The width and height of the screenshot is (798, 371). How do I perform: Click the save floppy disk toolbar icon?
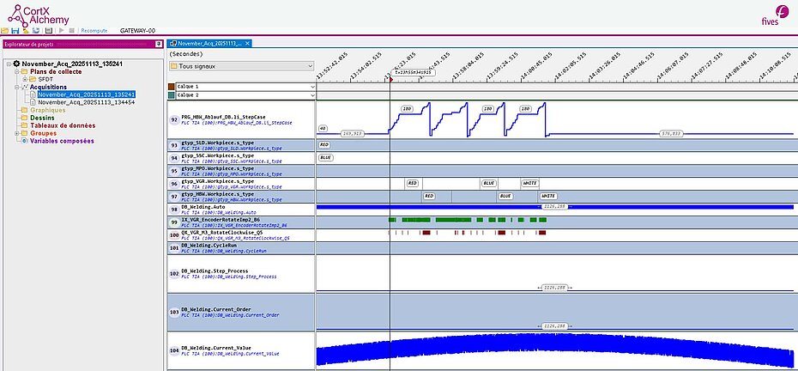pos(16,31)
